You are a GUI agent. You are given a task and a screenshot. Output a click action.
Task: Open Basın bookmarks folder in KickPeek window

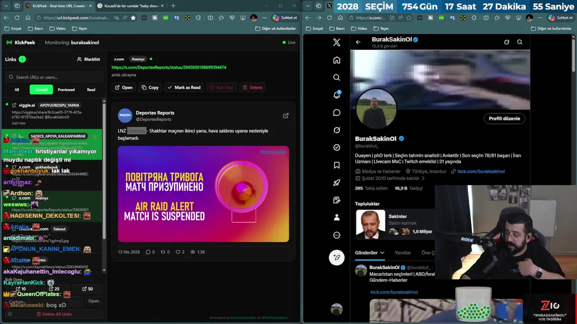35,28
